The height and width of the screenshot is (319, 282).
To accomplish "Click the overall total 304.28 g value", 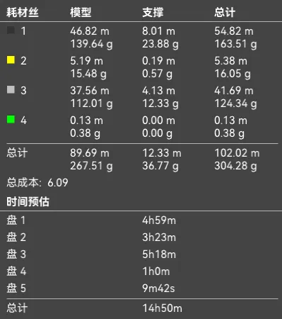I will coord(235,166).
